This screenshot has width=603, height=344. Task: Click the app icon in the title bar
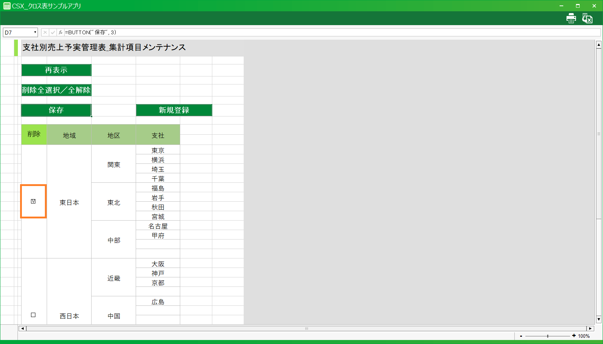(x=7, y=6)
